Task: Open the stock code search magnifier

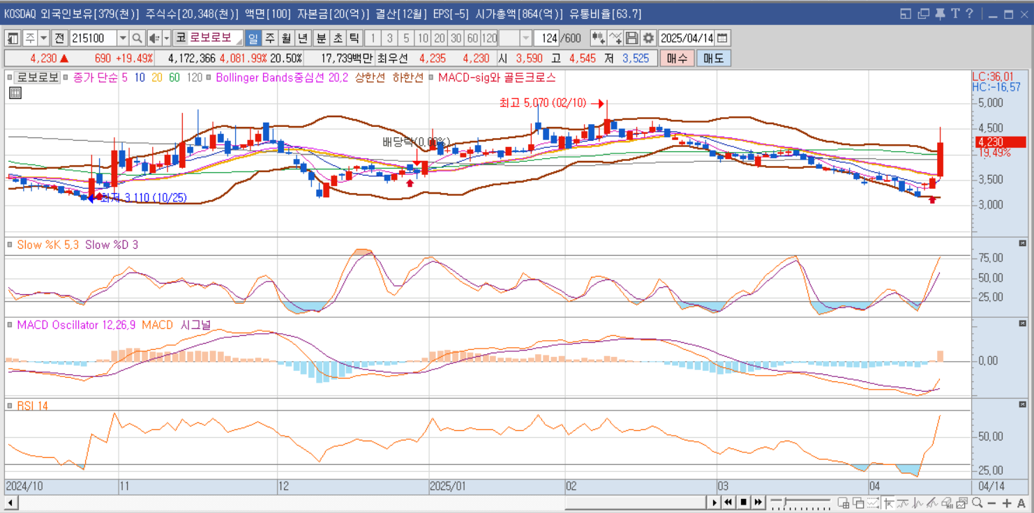Action: tap(137, 38)
